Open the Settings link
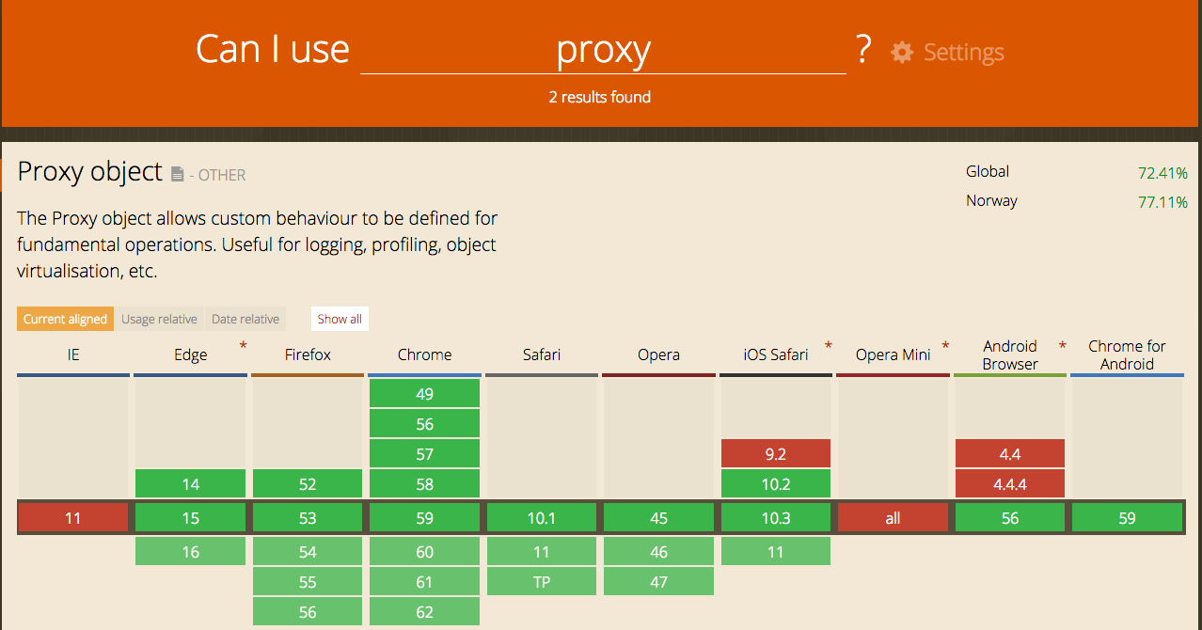The height and width of the screenshot is (630, 1202). (x=963, y=52)
